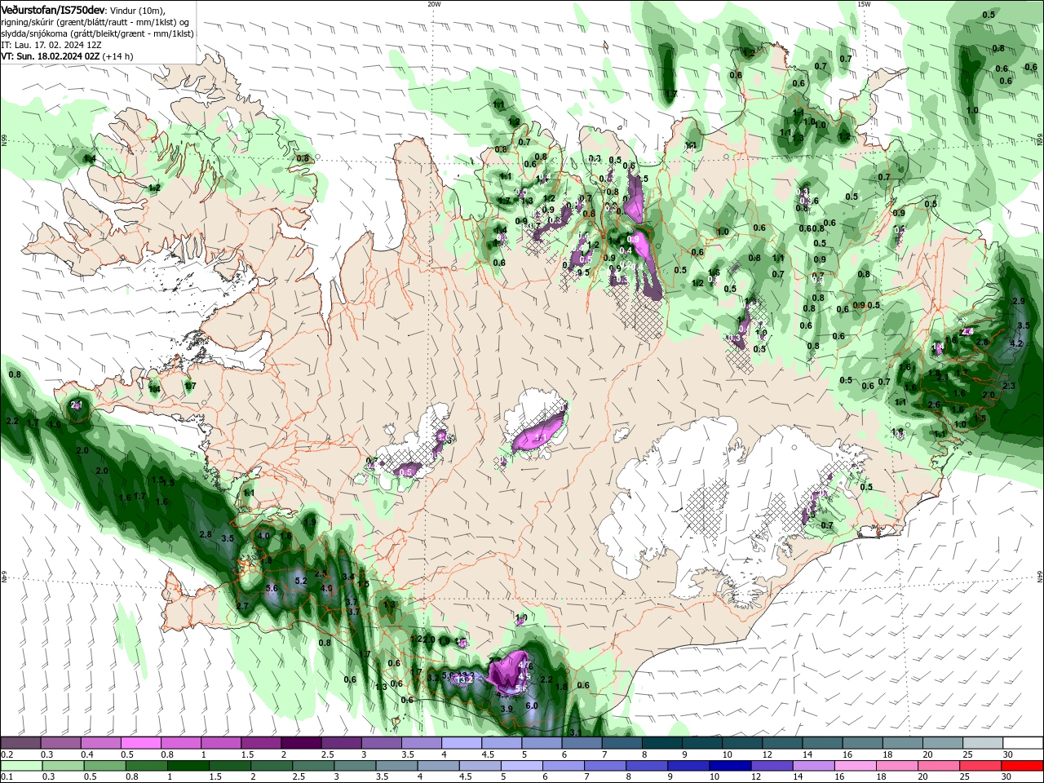Select the rain legend swatch labeled 16
This screenshot has height=783, width=1044.
pyautogui.click(x=856, y=766)
